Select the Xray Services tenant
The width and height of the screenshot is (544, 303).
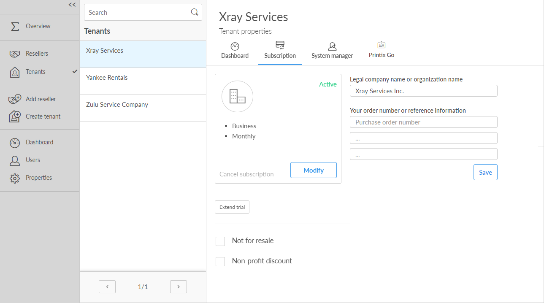143,54
